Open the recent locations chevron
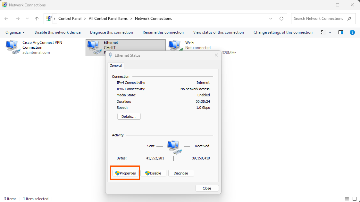360x202 pixels. point(27,19)
